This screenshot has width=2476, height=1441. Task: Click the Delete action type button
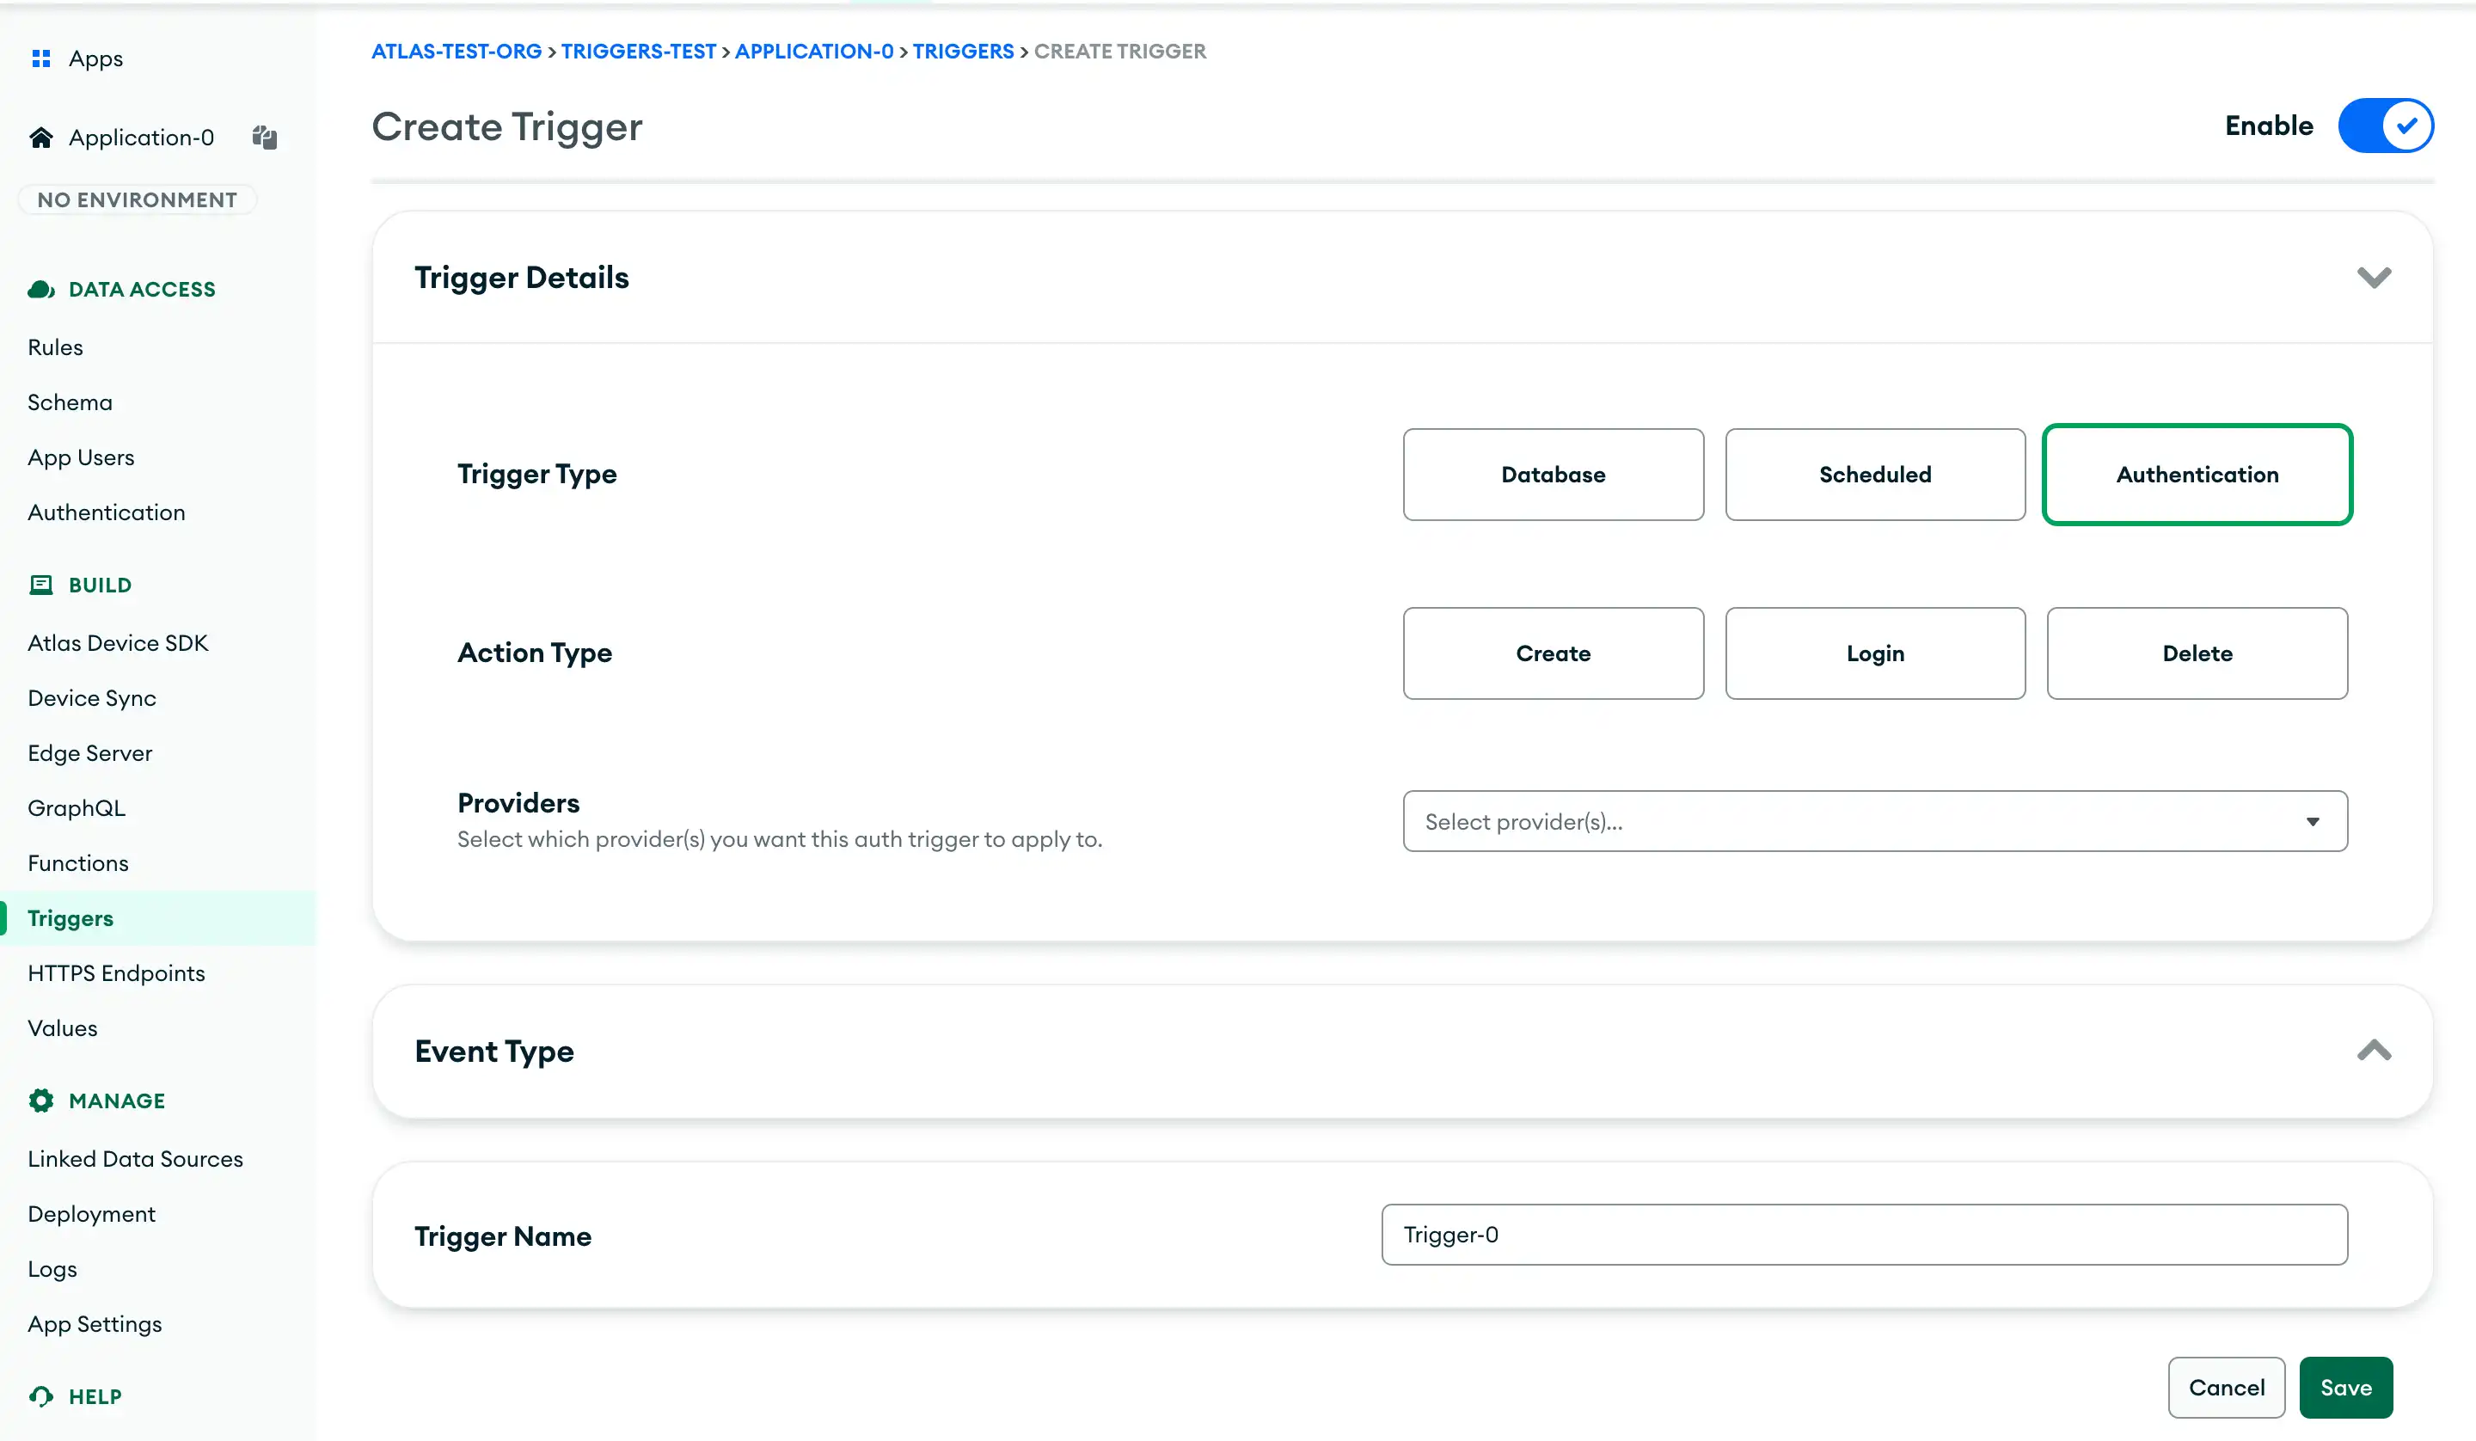(x=2198, y=652)
